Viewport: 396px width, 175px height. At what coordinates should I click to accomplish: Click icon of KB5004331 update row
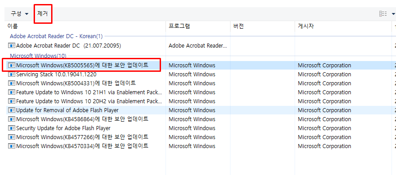point(12,83)
